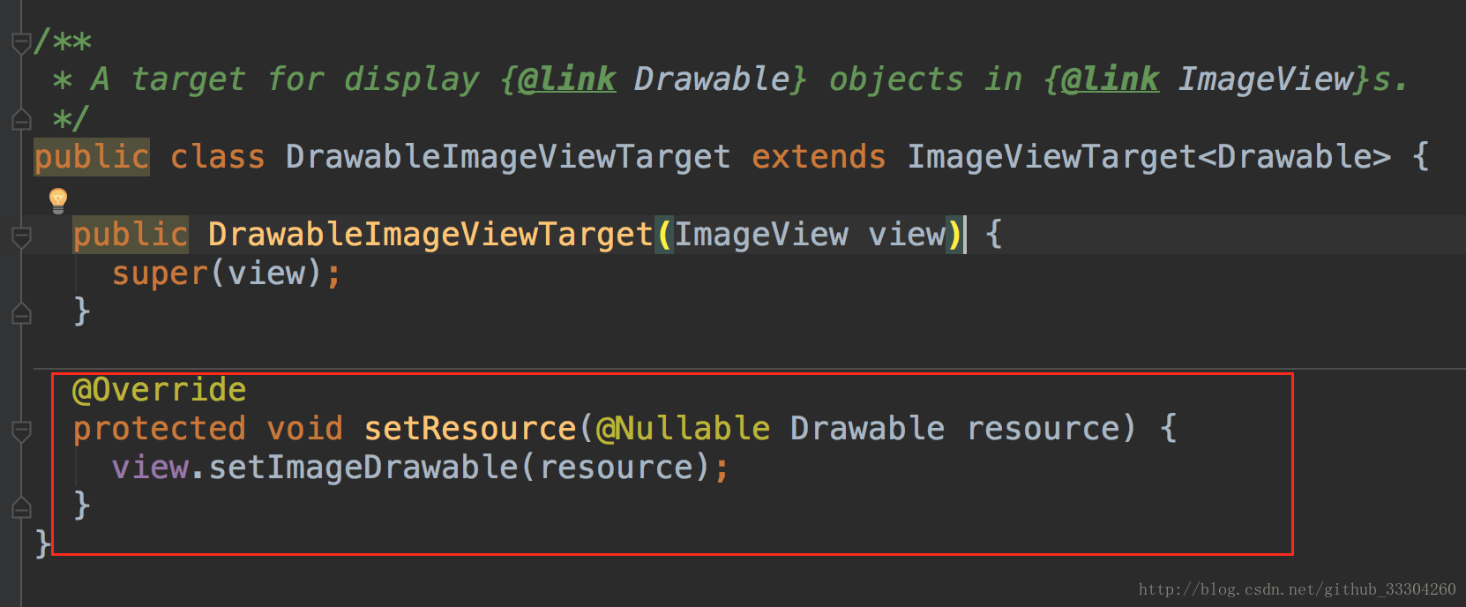Click the setImageDrawable method call
This screenshot has height=607, width=1466.
pos(363,468)
